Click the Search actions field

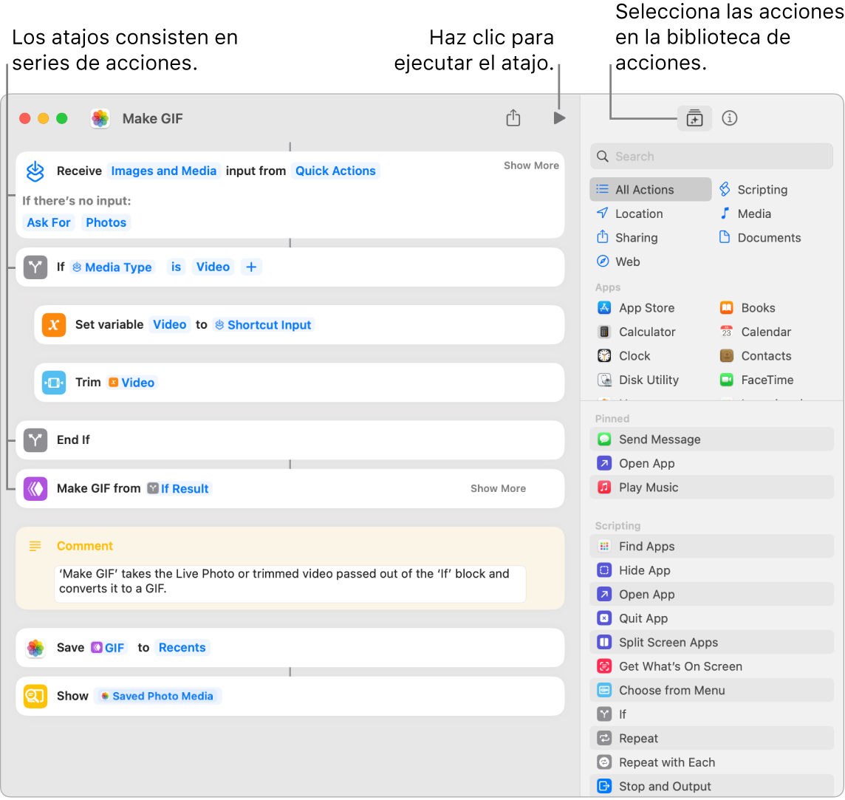point(711,156)
